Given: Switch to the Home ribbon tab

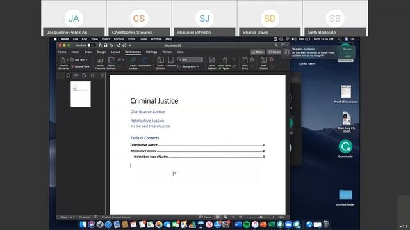Looking at the screenshot, I should pyautogui.click(x=62, y=52).
